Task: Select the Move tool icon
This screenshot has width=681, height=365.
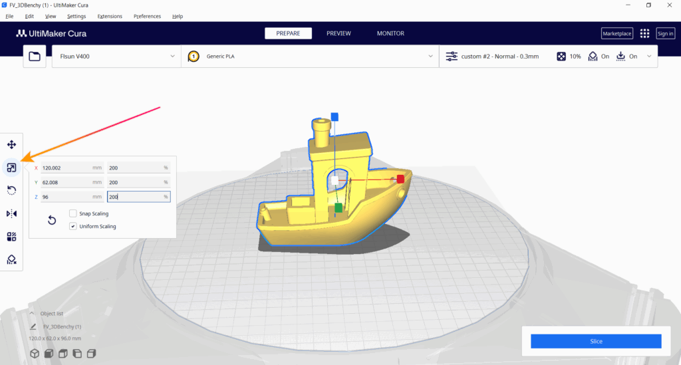Action: click(12, 144)
